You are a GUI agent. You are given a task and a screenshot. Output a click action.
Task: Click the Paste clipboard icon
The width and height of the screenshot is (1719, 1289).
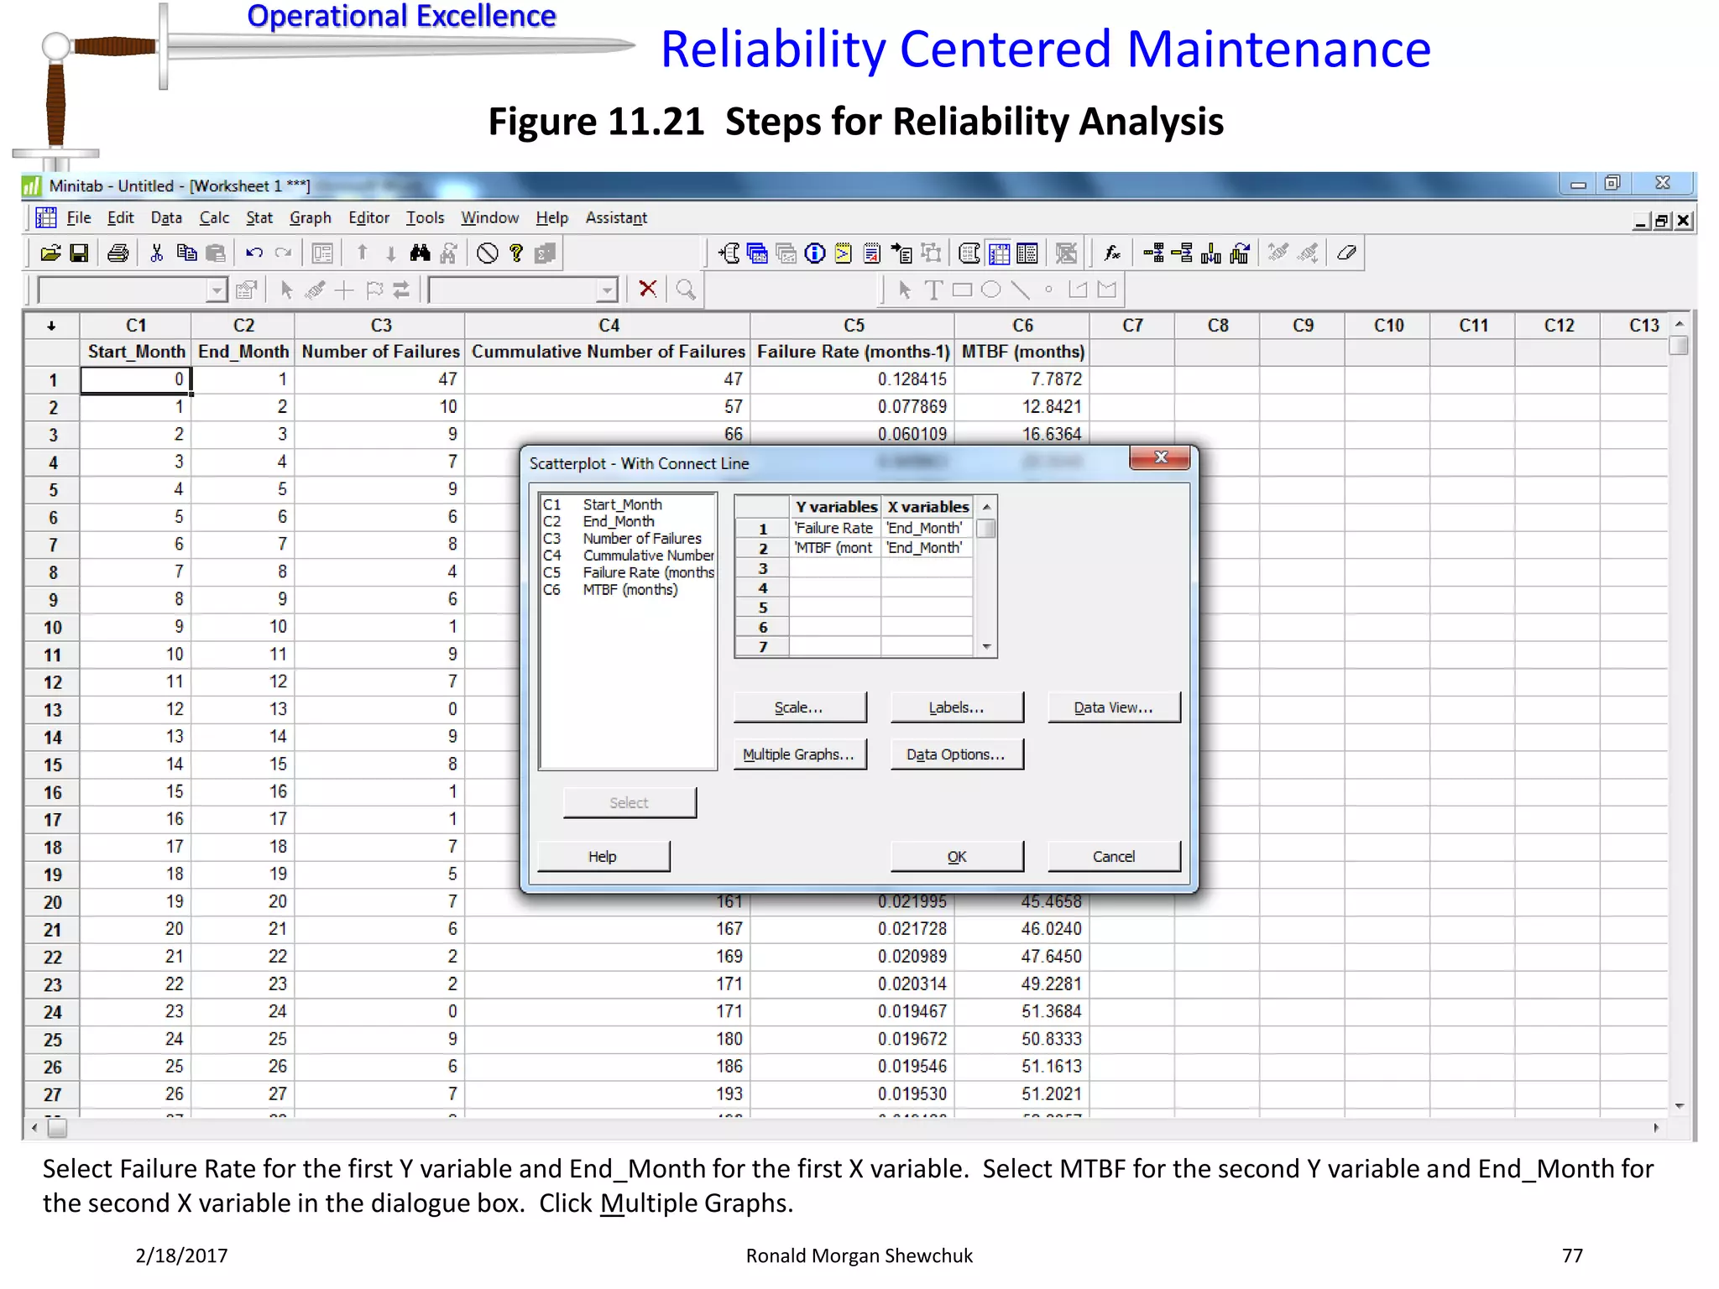point(216,253)
